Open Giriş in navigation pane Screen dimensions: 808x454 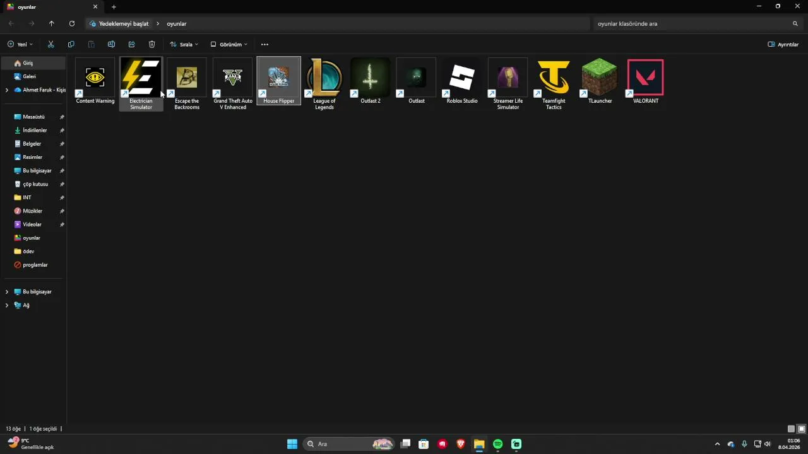(33, 63)
